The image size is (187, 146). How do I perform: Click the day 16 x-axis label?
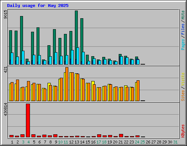point(93,142)
